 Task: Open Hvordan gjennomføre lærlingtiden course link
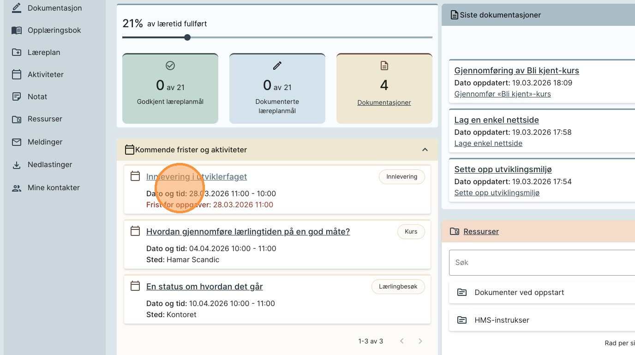(x=248, y=232)
